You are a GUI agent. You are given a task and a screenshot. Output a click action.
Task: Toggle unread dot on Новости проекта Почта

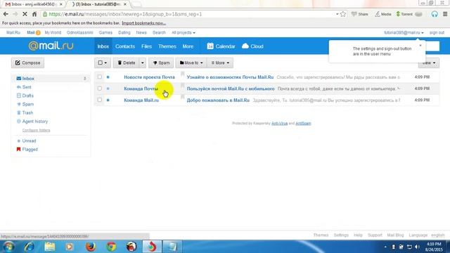108,77
